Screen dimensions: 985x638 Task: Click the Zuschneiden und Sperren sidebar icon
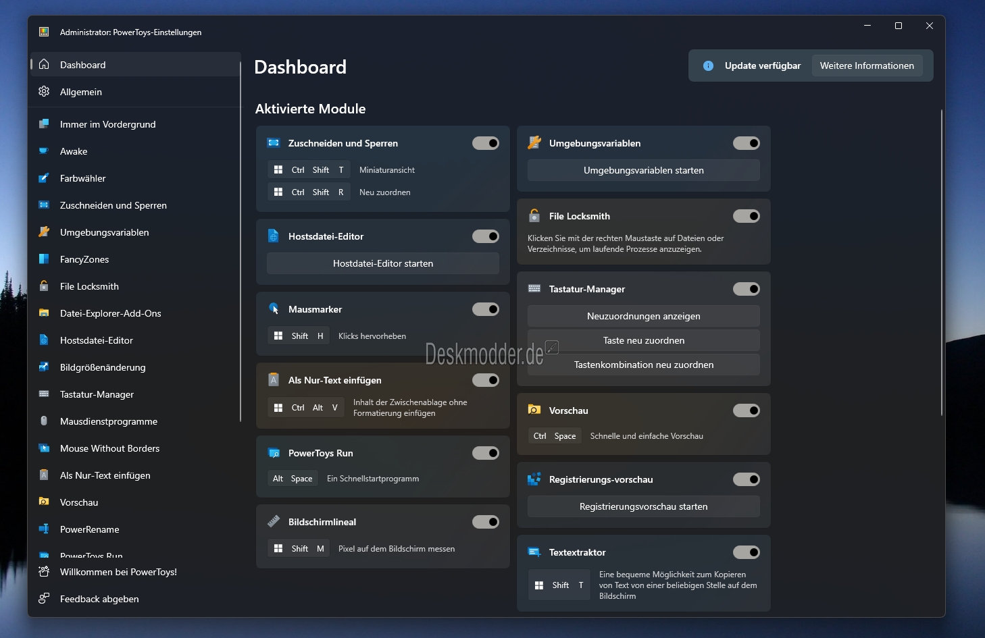(44, 205)
